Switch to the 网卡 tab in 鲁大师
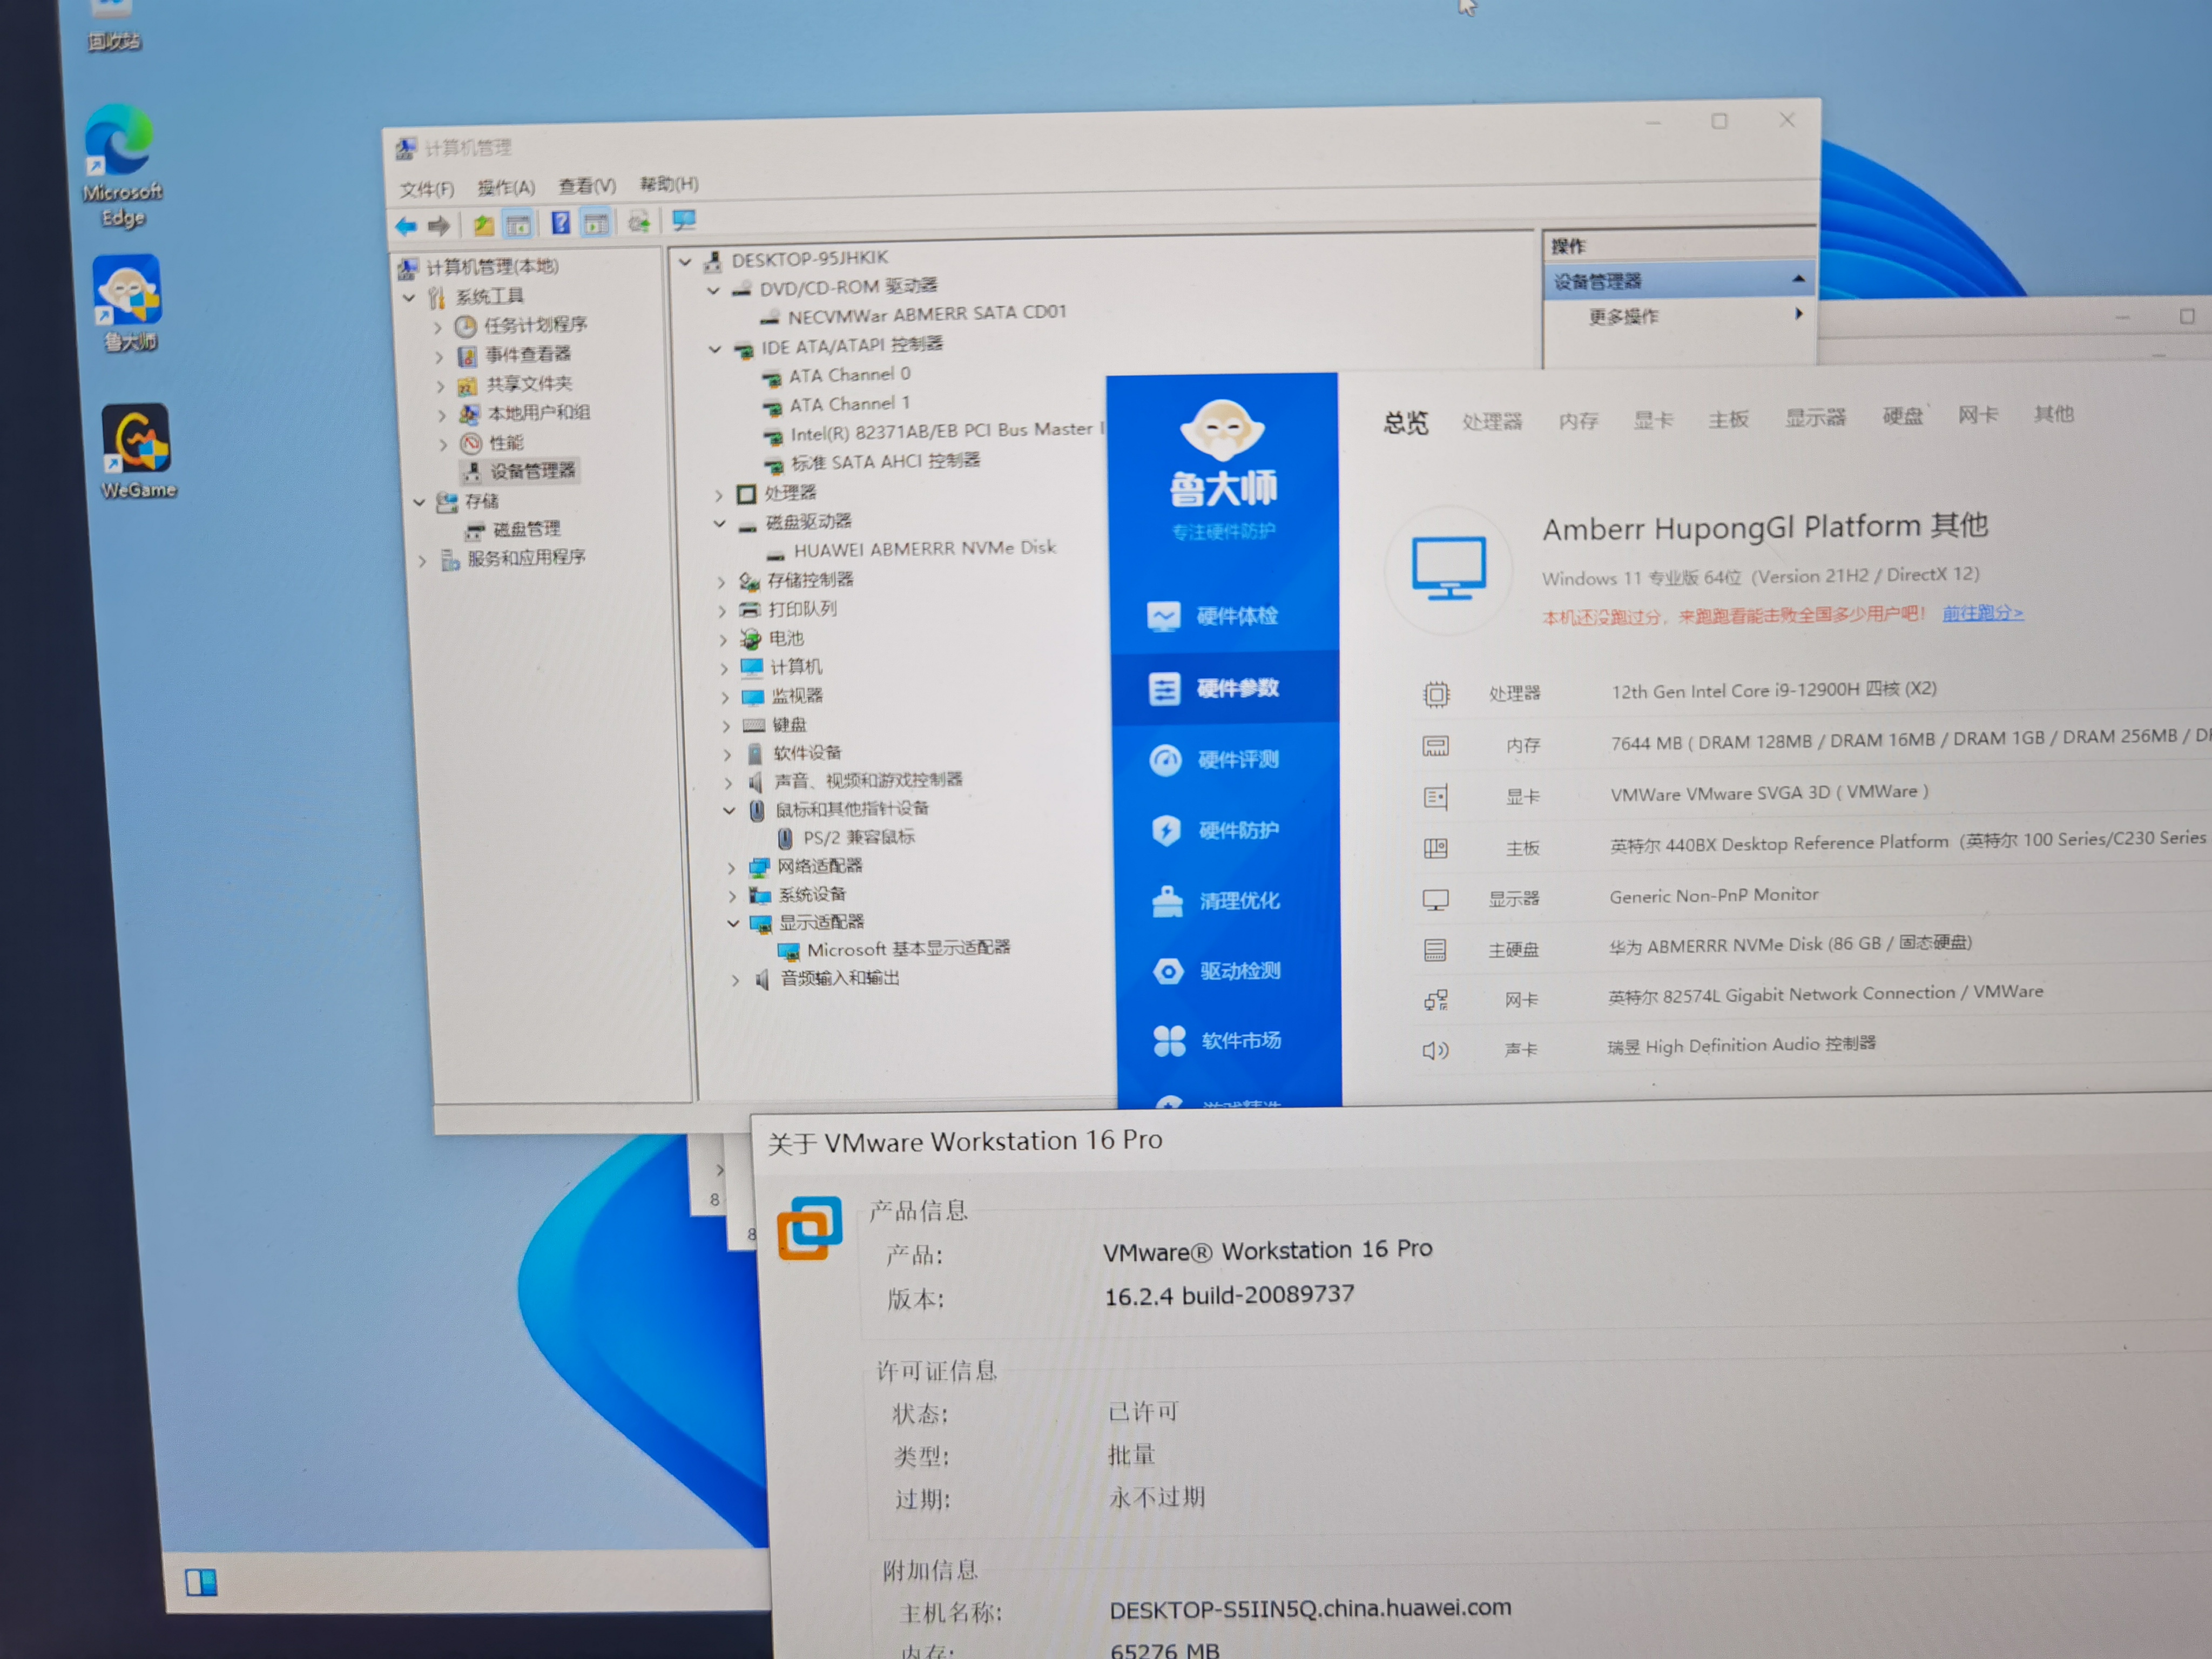The image size is (2212, 1659). point(1977,414)
